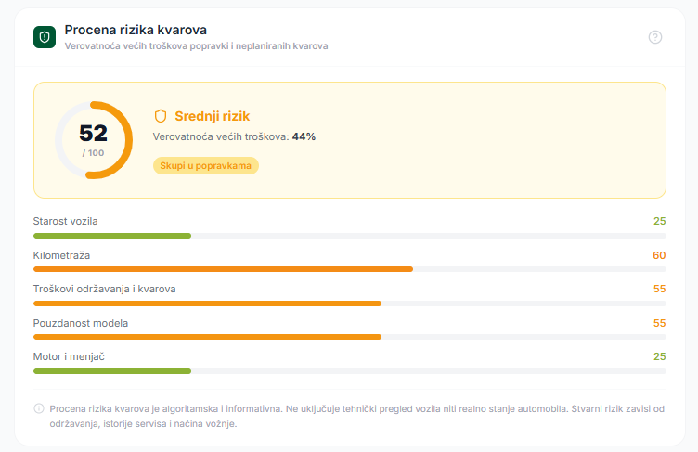Click the 44% probability text

coord(304,136)
